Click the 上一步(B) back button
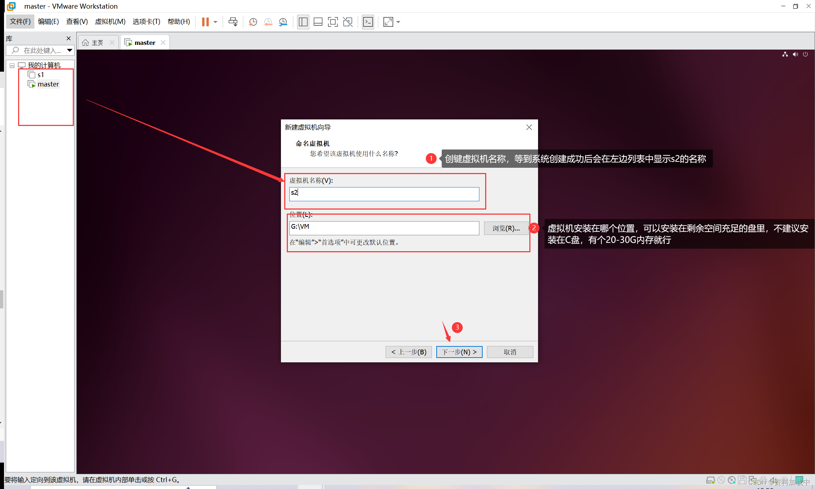 click(409, 352)
